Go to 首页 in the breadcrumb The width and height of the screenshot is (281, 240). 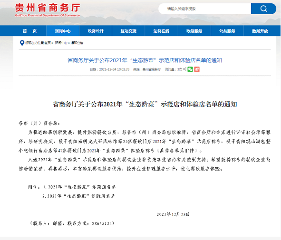coord(48,43)
